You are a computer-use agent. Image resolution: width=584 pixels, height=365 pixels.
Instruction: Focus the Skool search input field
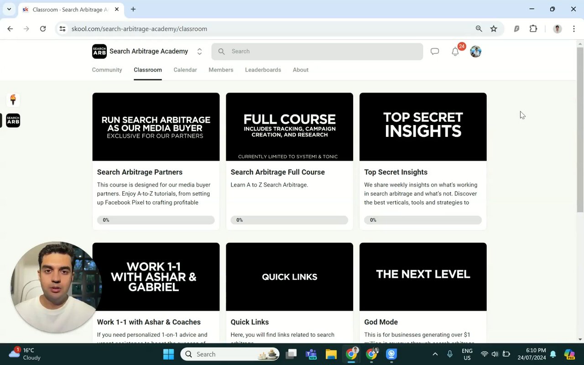317,52
